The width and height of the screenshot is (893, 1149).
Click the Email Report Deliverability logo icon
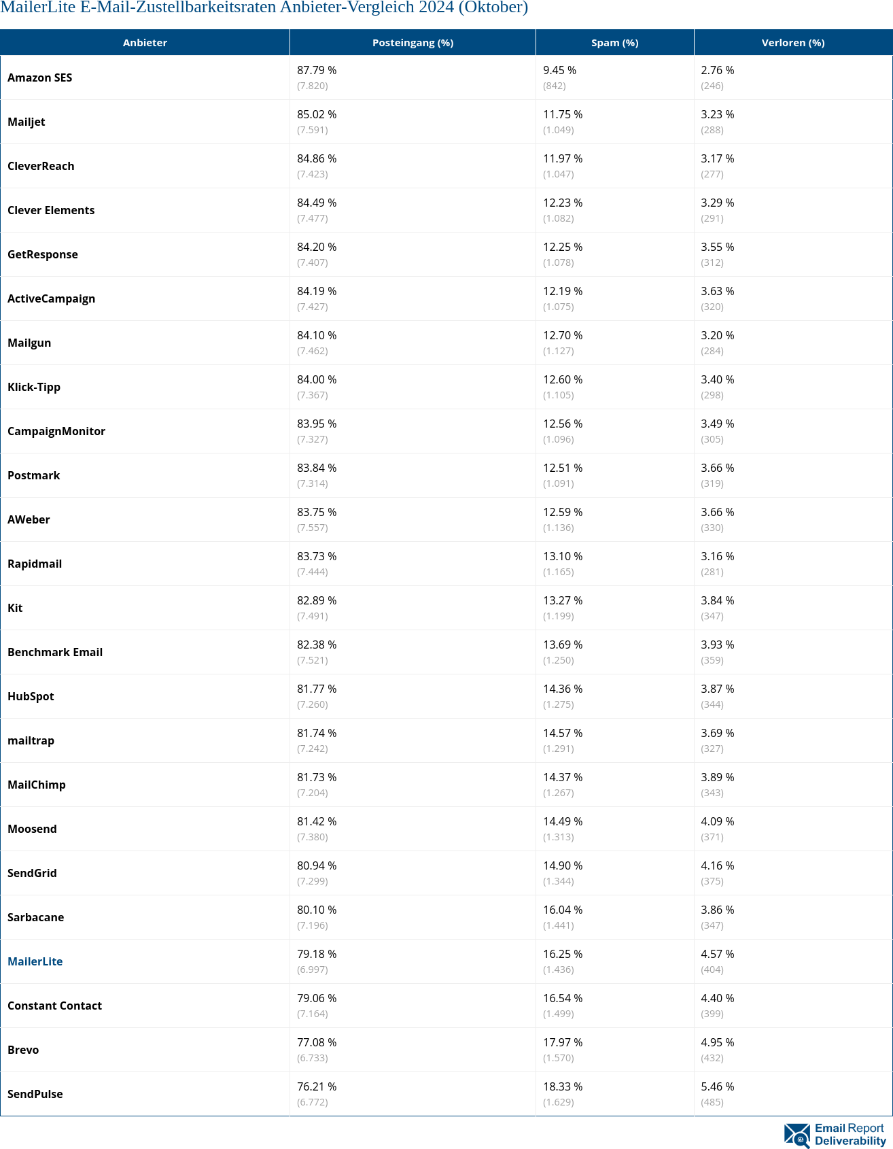[x=796, y=1135]
